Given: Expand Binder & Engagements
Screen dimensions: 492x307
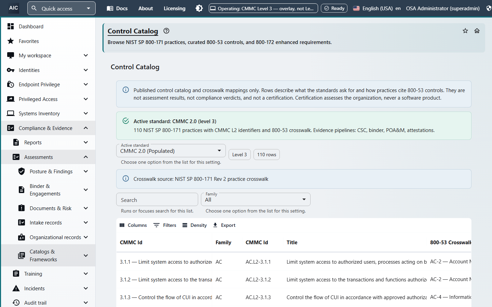Looking at the screenshot, I should click(48, 190).
